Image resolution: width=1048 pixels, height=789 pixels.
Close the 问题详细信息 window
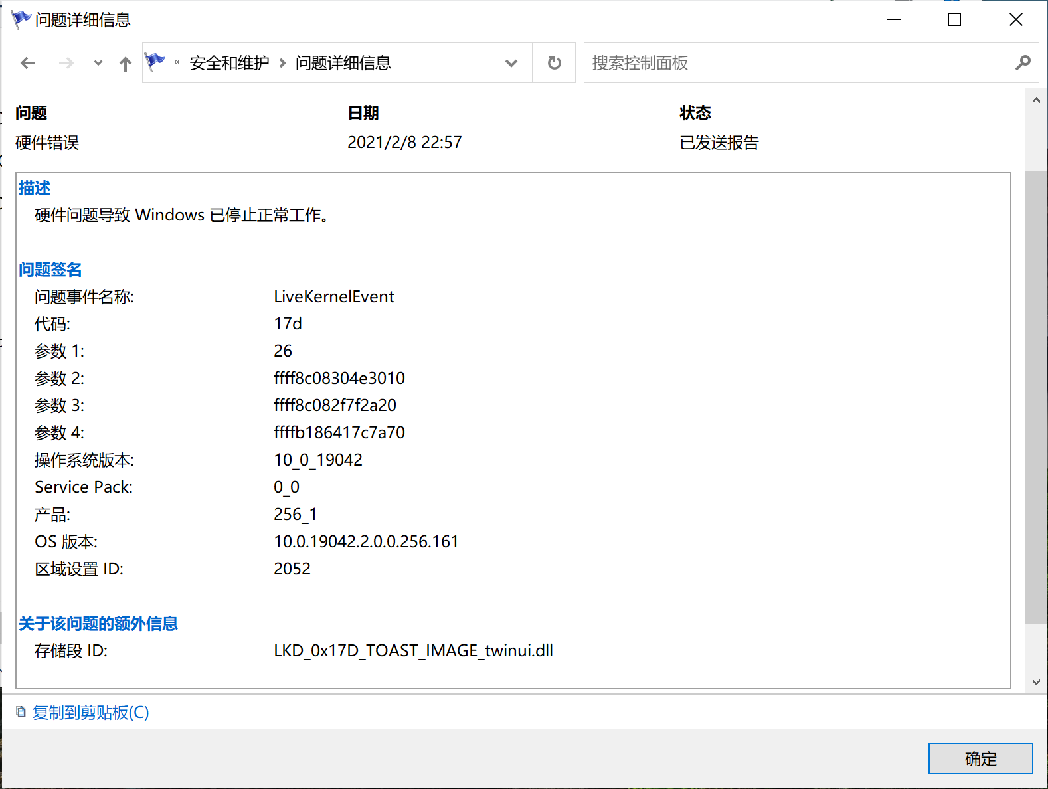1016,20
